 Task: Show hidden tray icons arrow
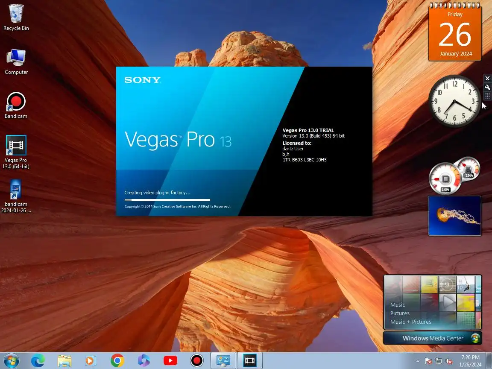(x=418, y=361)
